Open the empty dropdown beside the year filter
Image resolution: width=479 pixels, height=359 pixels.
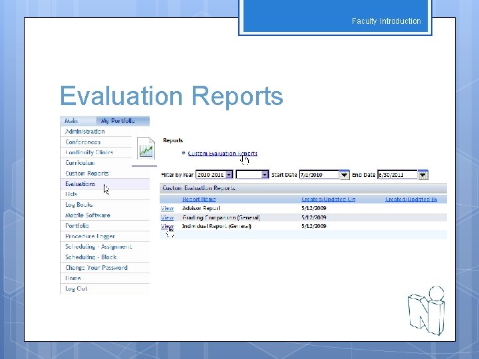pyautogui.click(x=252, y=175)
